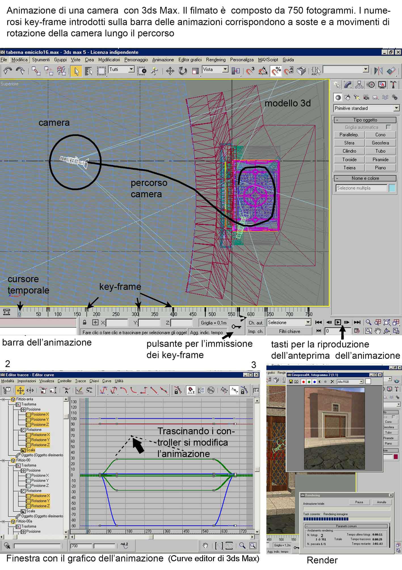Viewport: 402px width, 570px height.
Task: Click the light blue object color swatch
Action: coord(392,188)
